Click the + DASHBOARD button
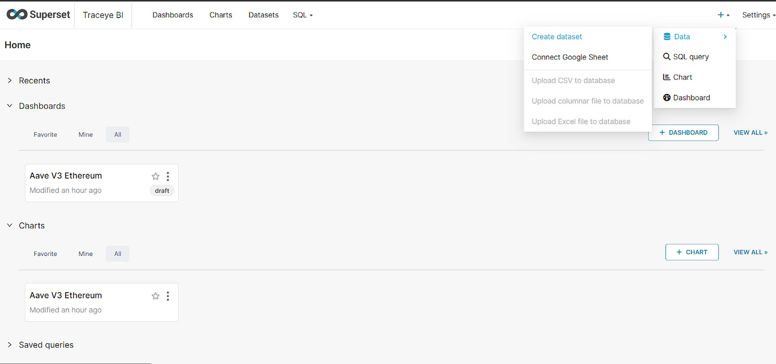This screenshot has width=776, height=364. pyautogui.click(x=683, y=133)
